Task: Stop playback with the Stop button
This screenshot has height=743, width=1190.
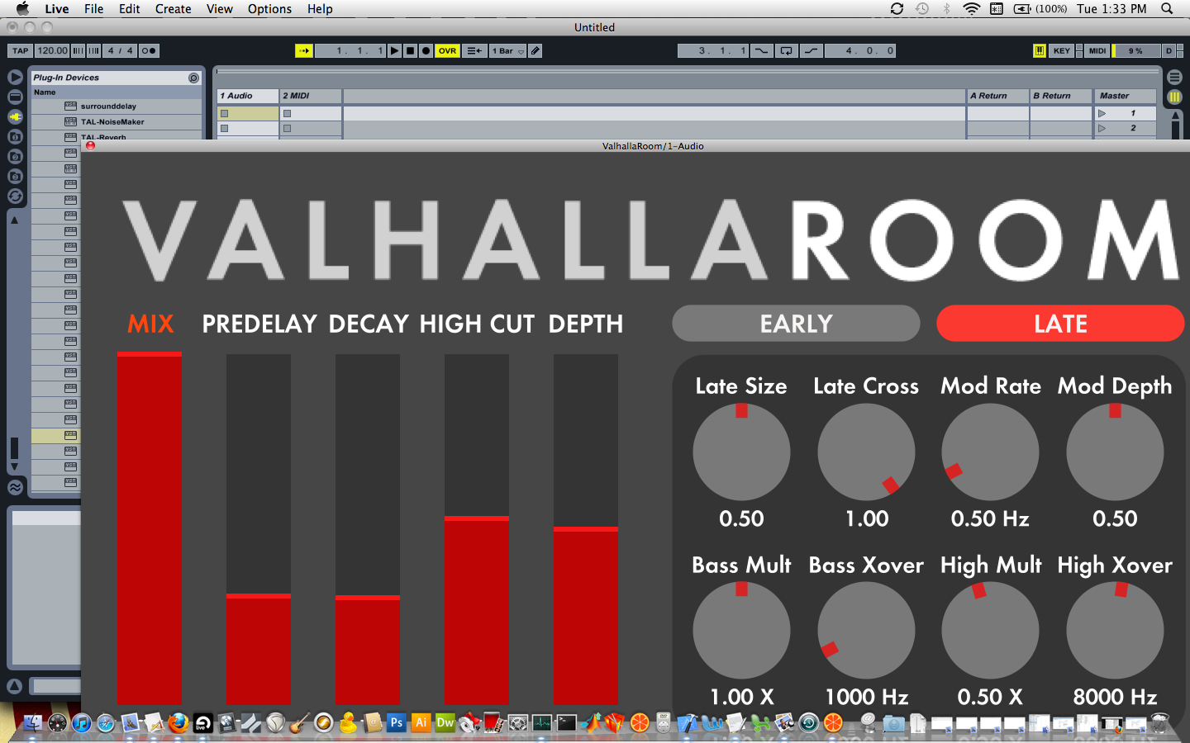Action: click(x=411, y=50)
